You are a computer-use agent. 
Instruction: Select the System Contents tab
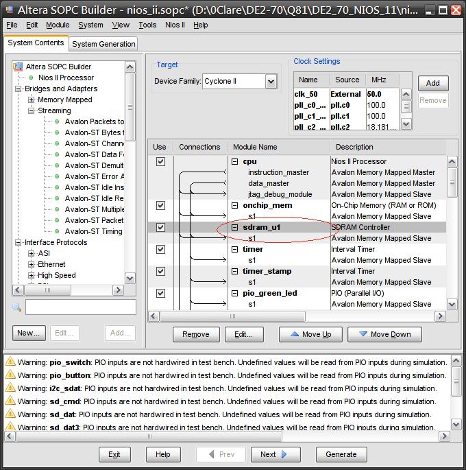pos(36,43)
